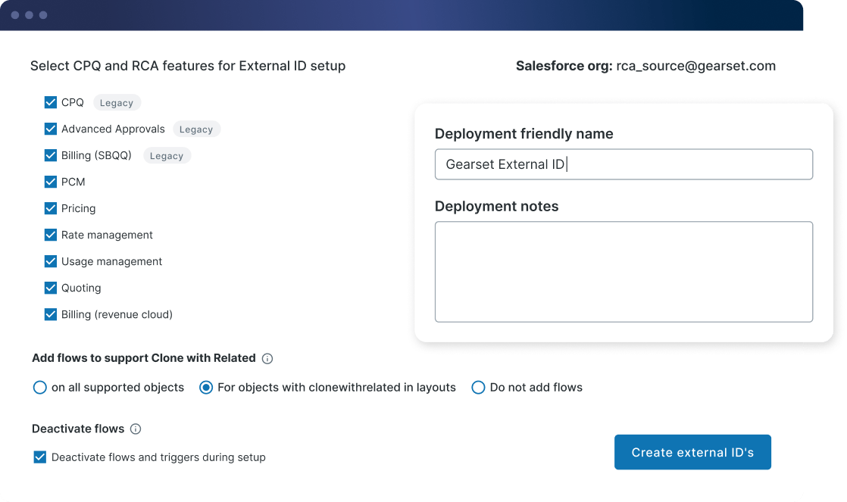
Task: Choose 'Do not add flows'
Action: [478, 387]
